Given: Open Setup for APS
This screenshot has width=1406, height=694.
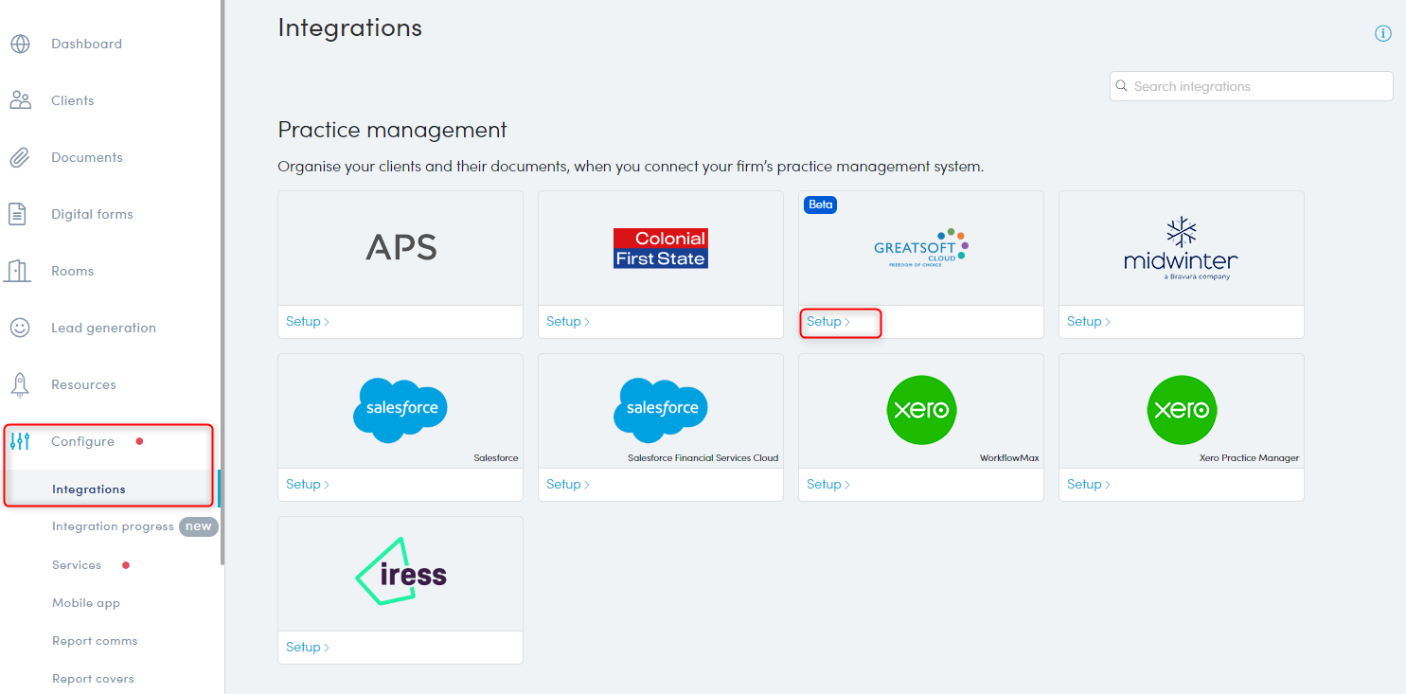Looking at the screenshot, I should 308,322.
